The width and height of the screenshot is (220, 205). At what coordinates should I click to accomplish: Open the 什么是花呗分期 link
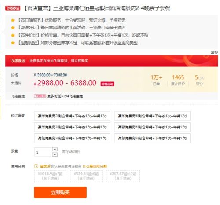click(x=95, y=166)
